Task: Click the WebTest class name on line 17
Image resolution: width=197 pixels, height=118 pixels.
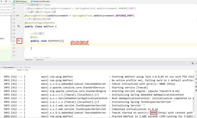Action: [48, 26]
